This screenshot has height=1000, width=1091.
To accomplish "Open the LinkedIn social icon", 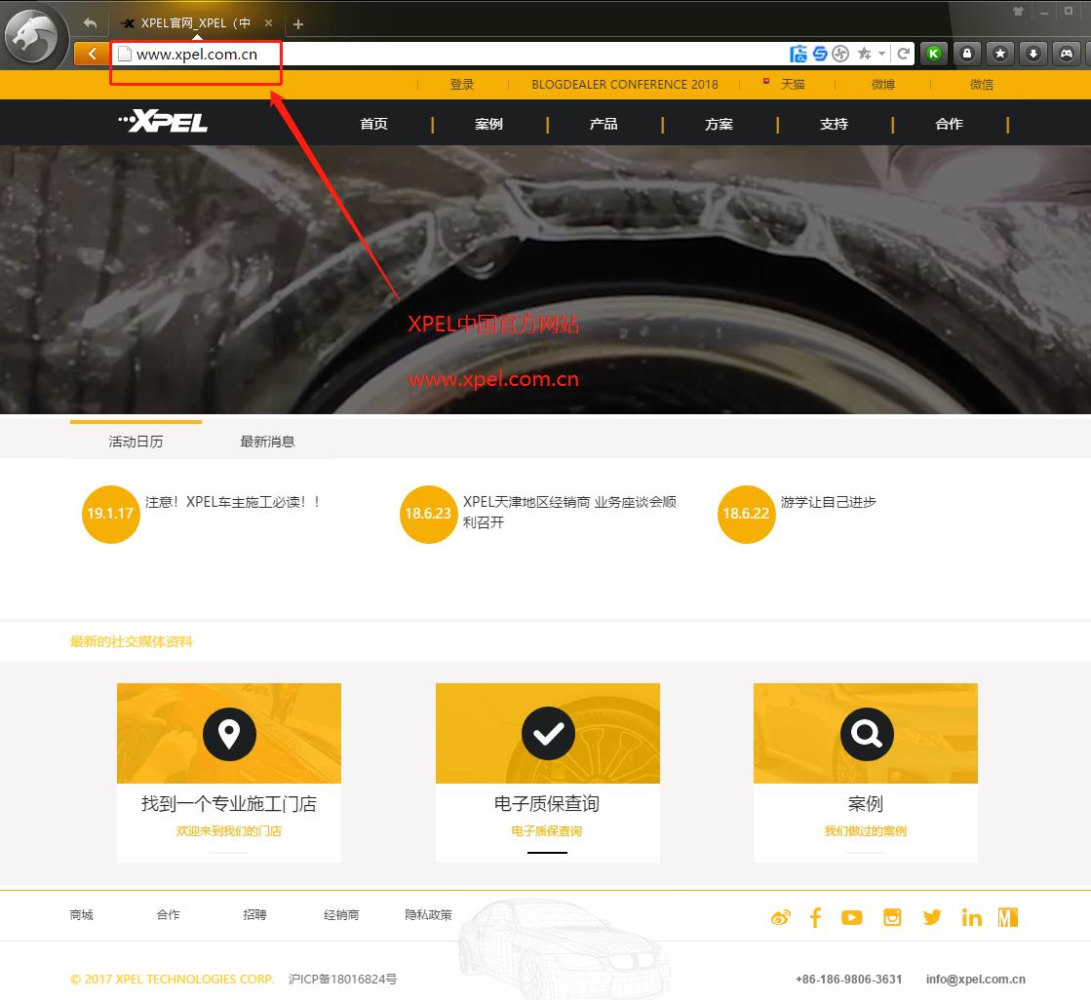I will (x=971, y=917).
